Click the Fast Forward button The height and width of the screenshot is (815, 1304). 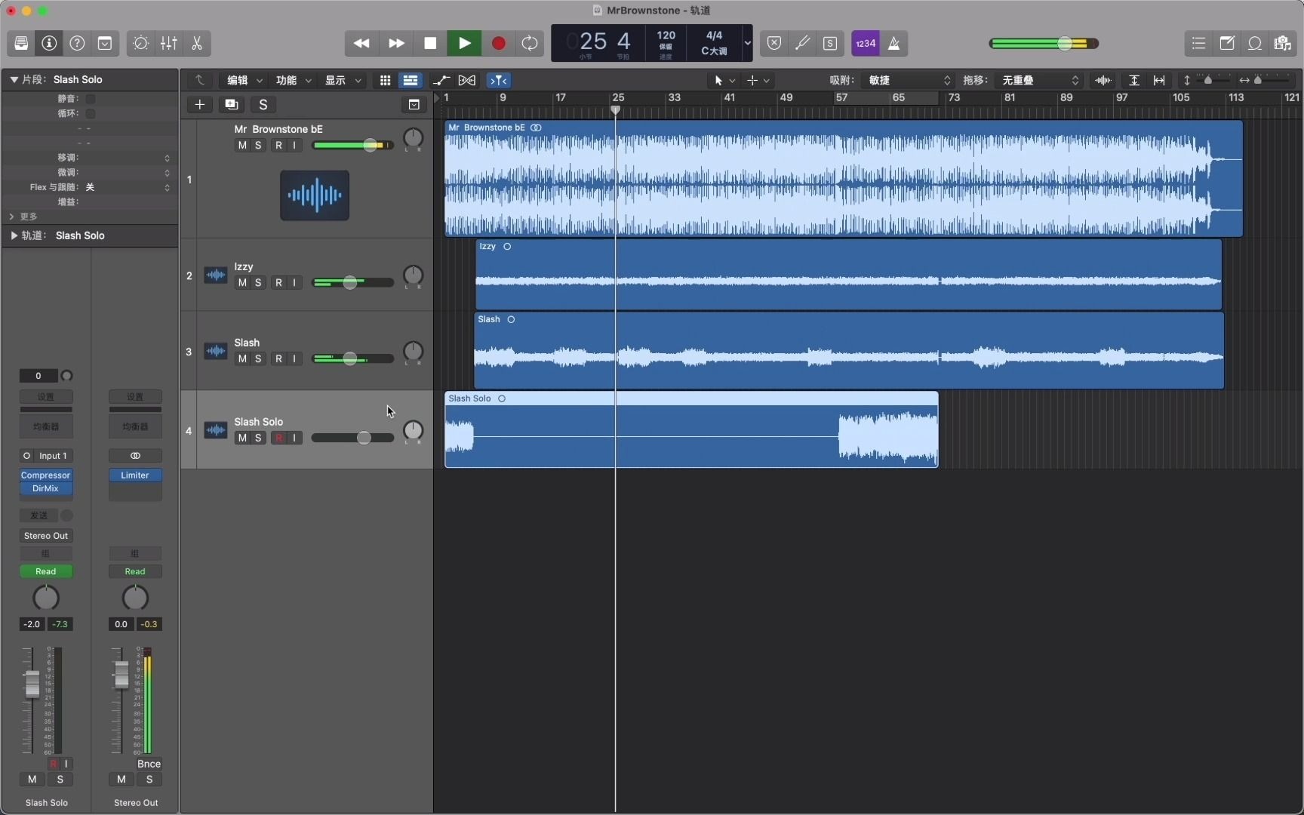coord(396,43)
